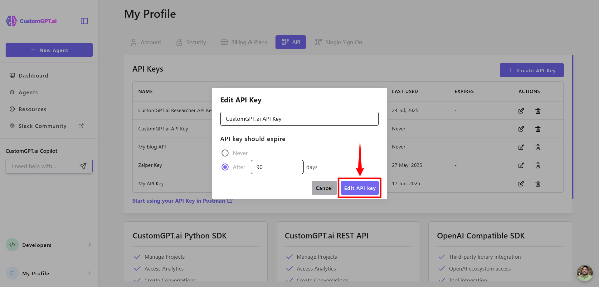Click the ACTIONS column header
This screenshot has width=599, height=287.
(529, 92)
